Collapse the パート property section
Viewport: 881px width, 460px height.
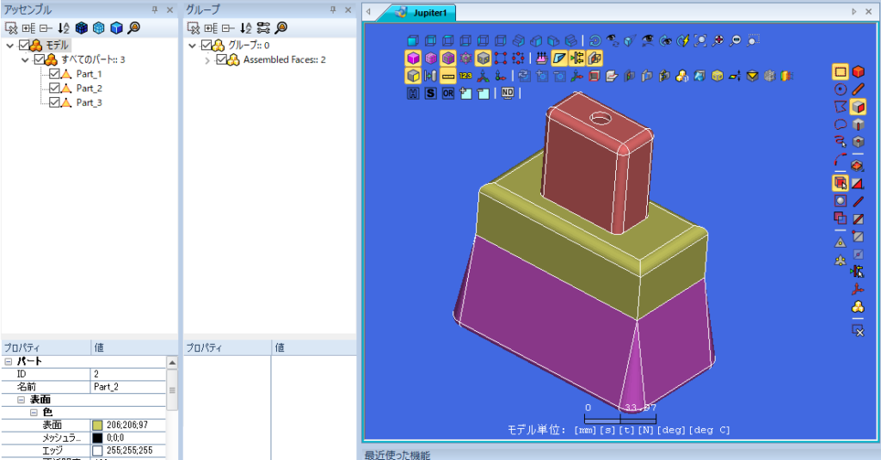coord(9,362)
